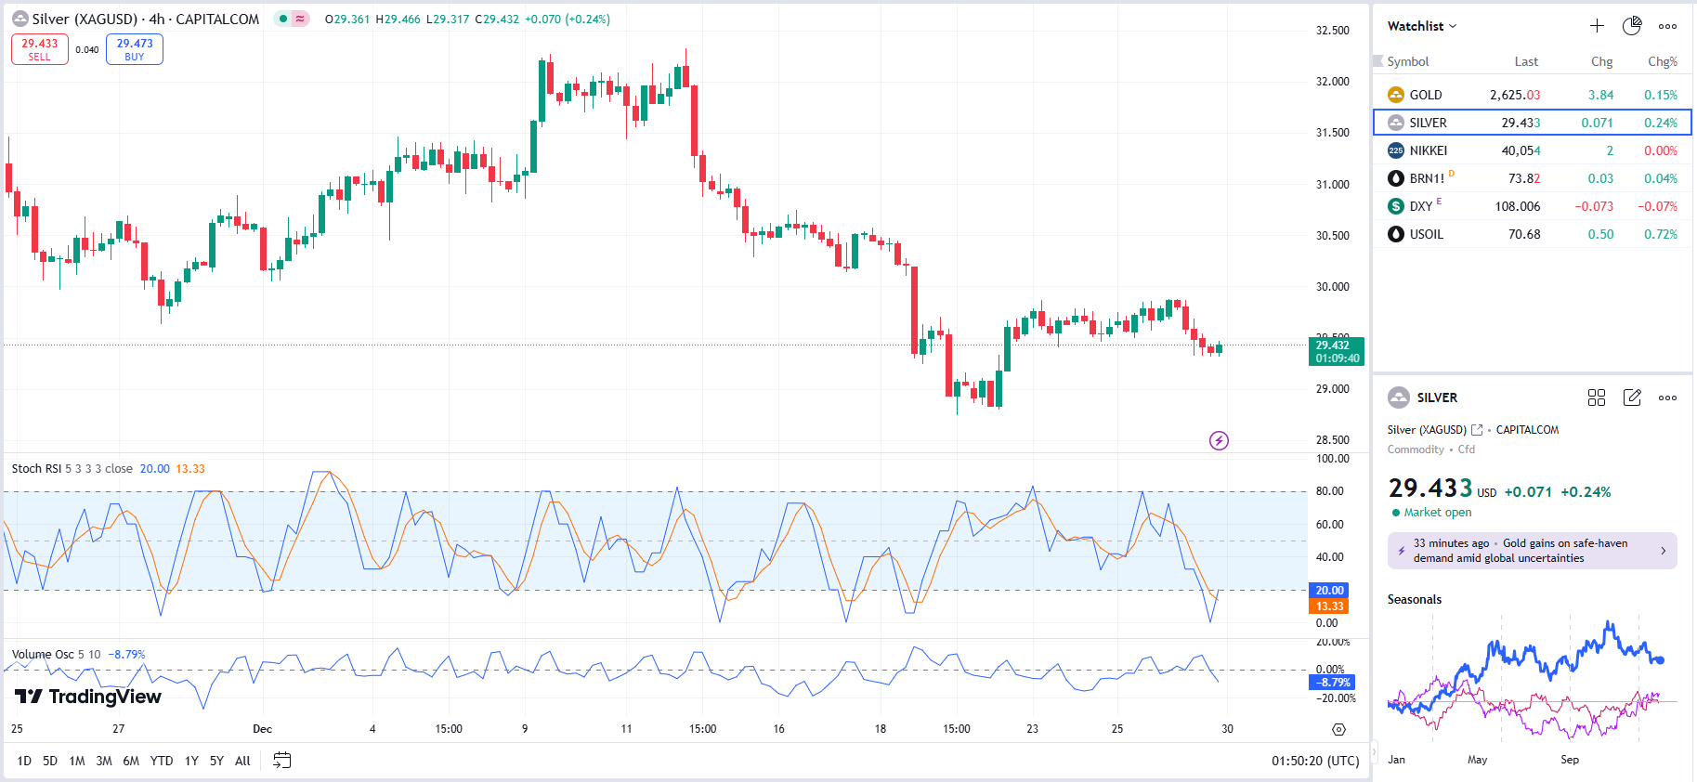Click the TradingView logo
This screenshot has width=1697, height=782.
coord(88,697)
